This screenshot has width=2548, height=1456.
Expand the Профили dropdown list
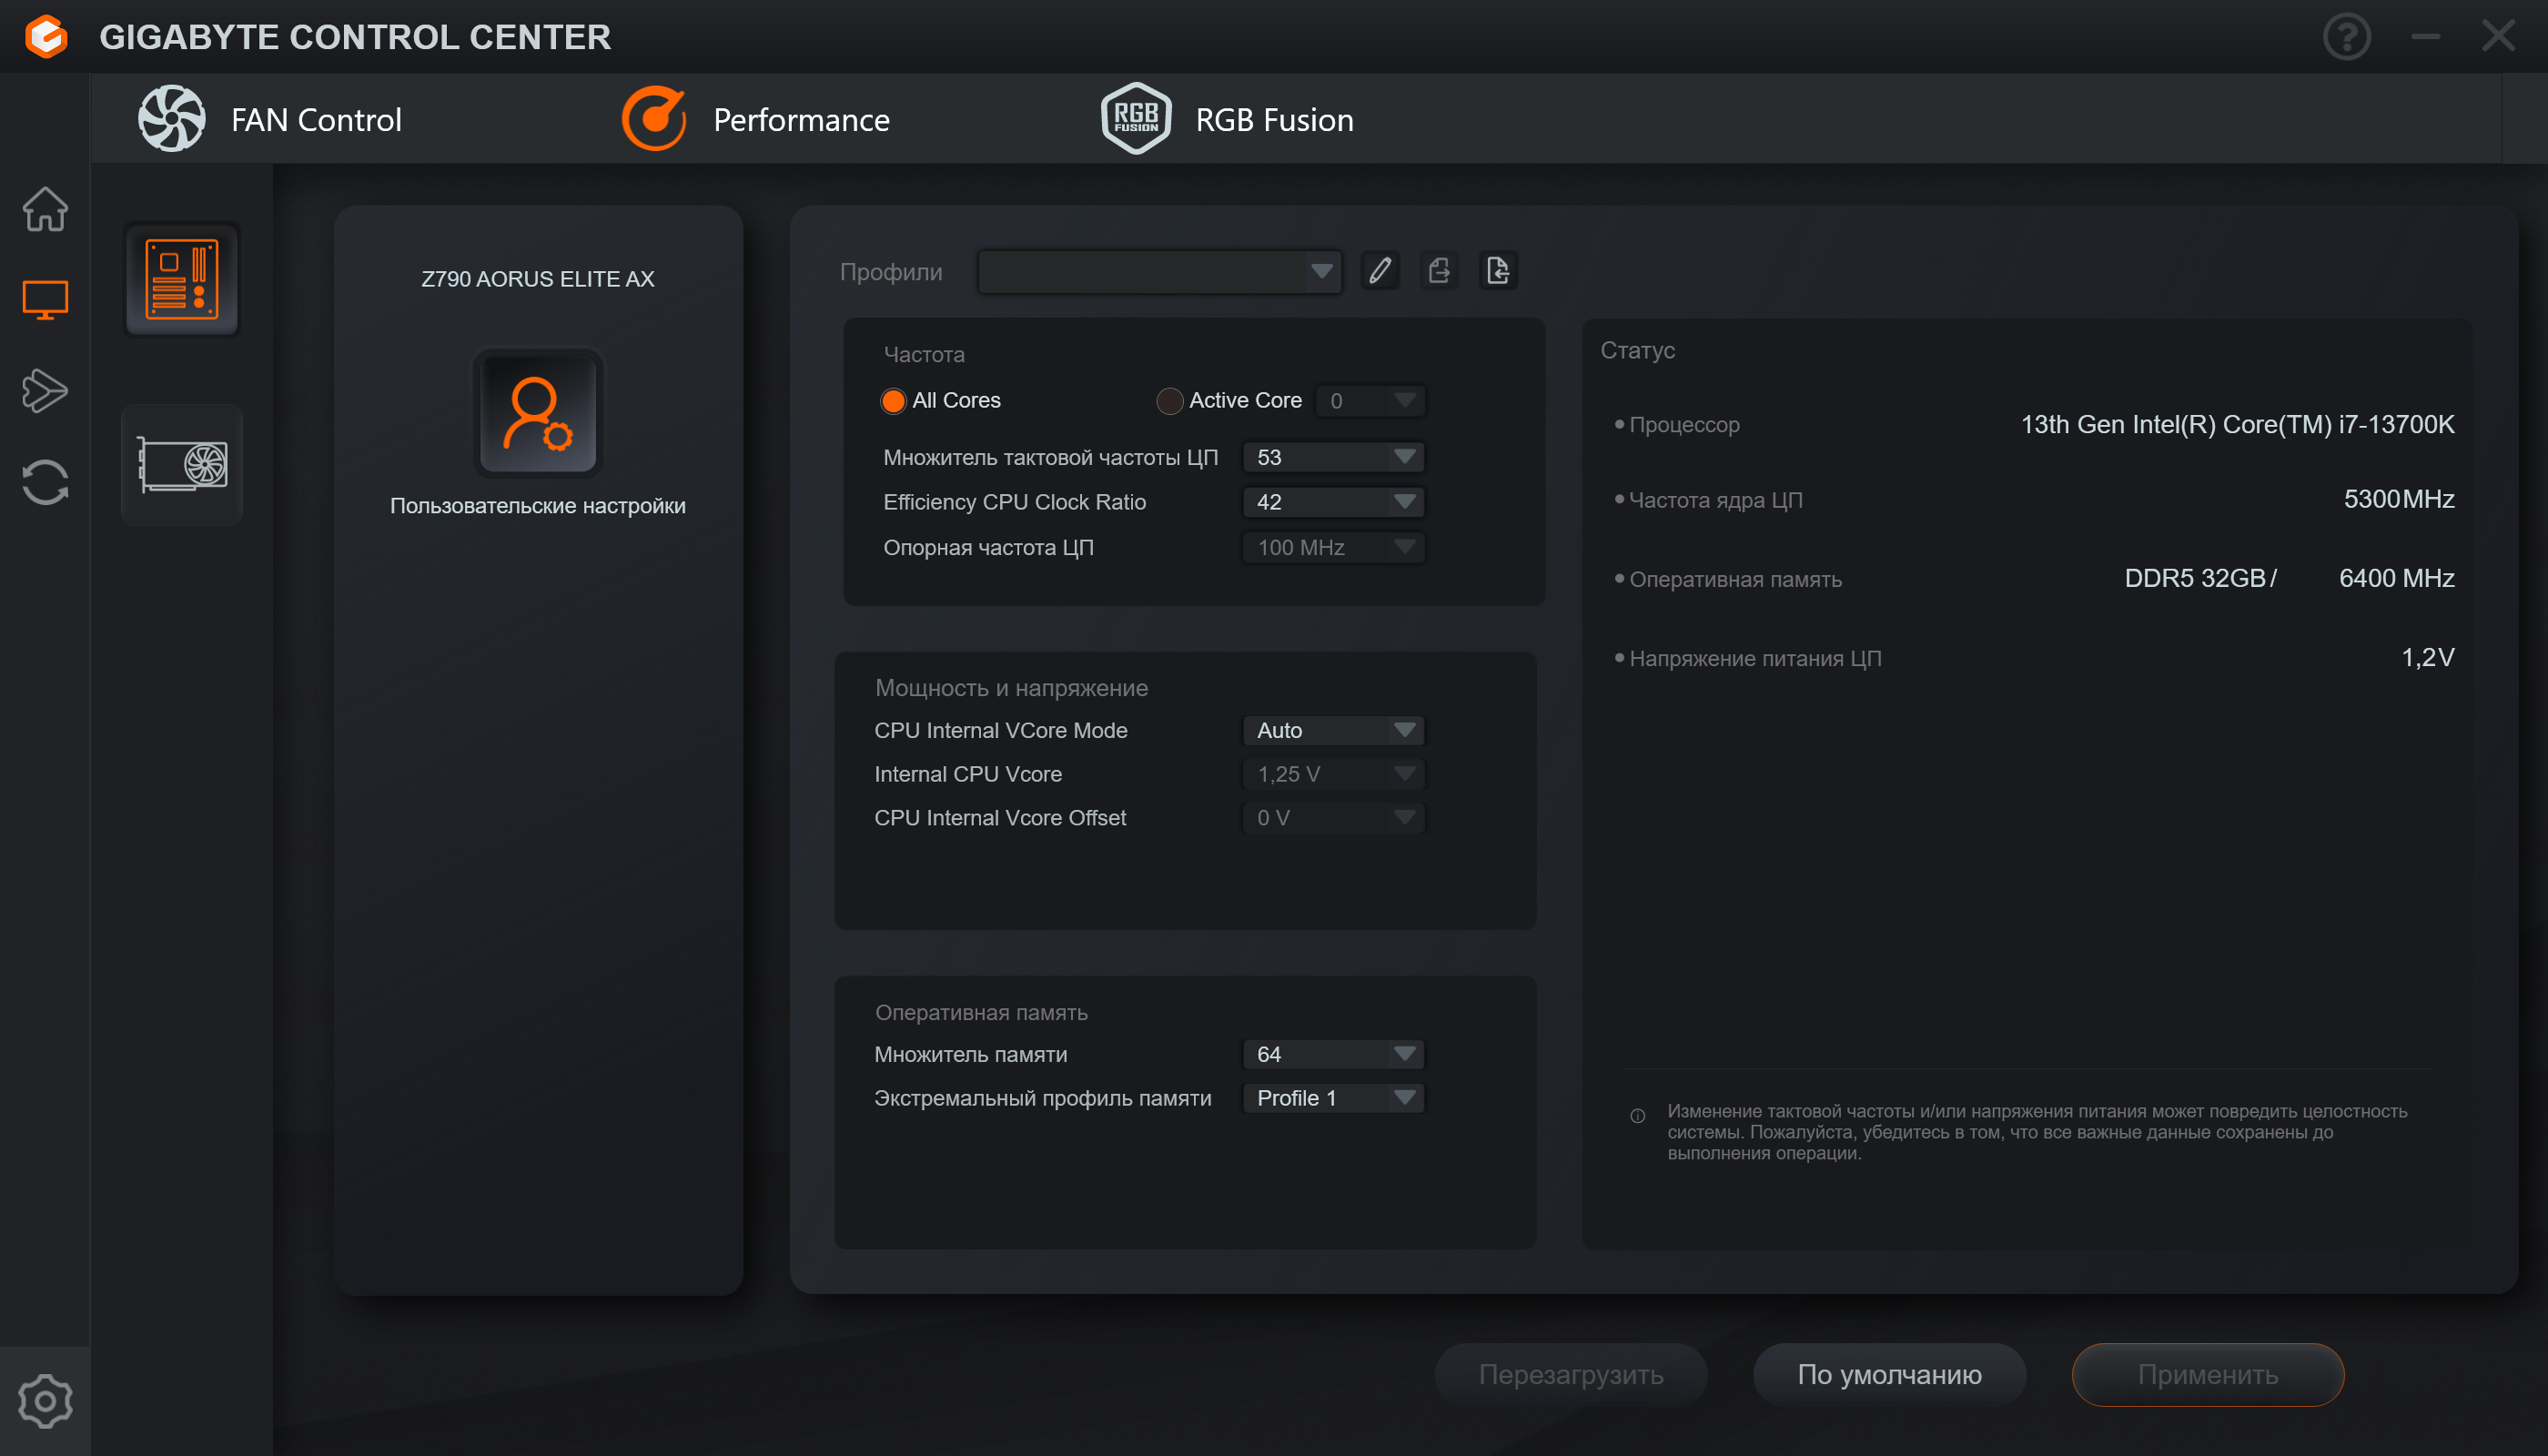pos(1159,271)
